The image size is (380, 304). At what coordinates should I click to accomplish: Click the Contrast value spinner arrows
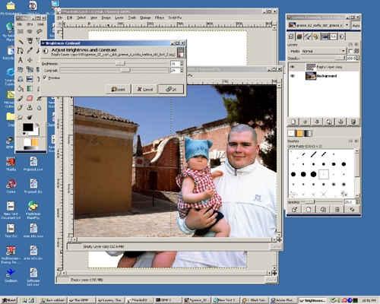click(x=182, y=70)
